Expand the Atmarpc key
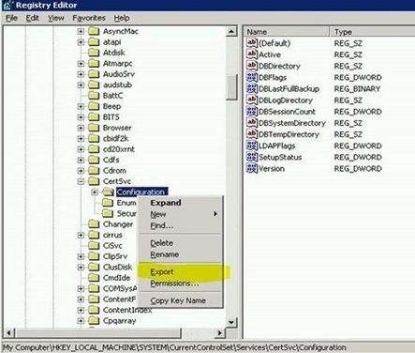415x353 pixels. 81,64
